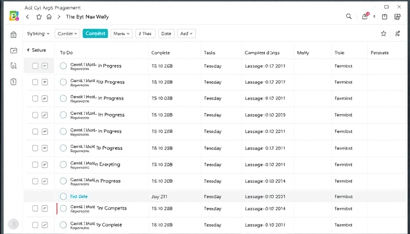Click the 'Lessage: 0.17 2011' cell
Viewport: 410px width, 234px height.
point(265,148)
